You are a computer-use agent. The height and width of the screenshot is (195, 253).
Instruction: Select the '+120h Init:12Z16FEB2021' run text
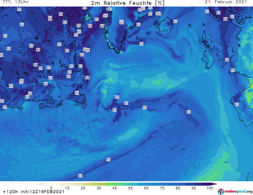pos(33,192)
